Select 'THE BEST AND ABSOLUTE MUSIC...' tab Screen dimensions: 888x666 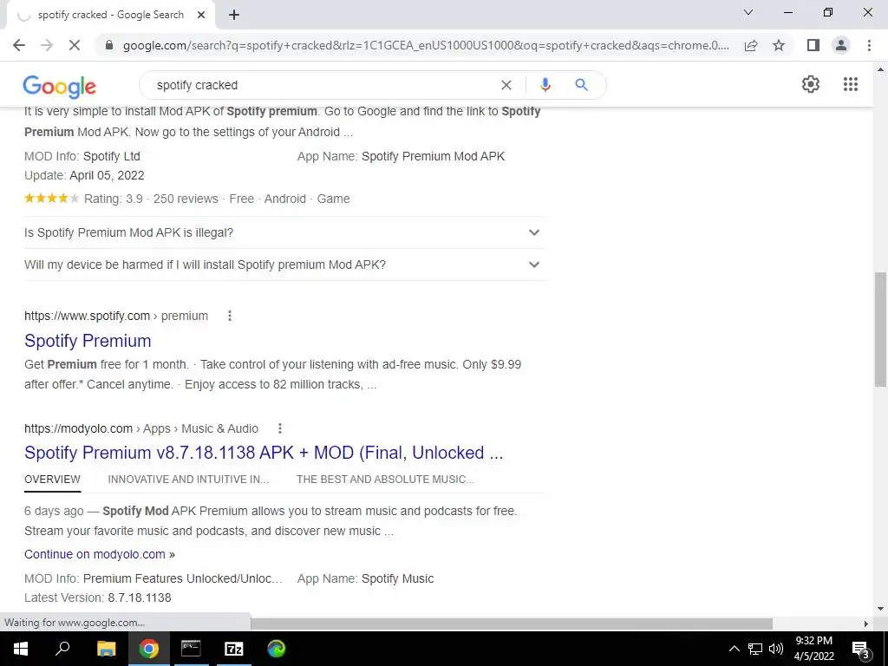click(385, 480)
